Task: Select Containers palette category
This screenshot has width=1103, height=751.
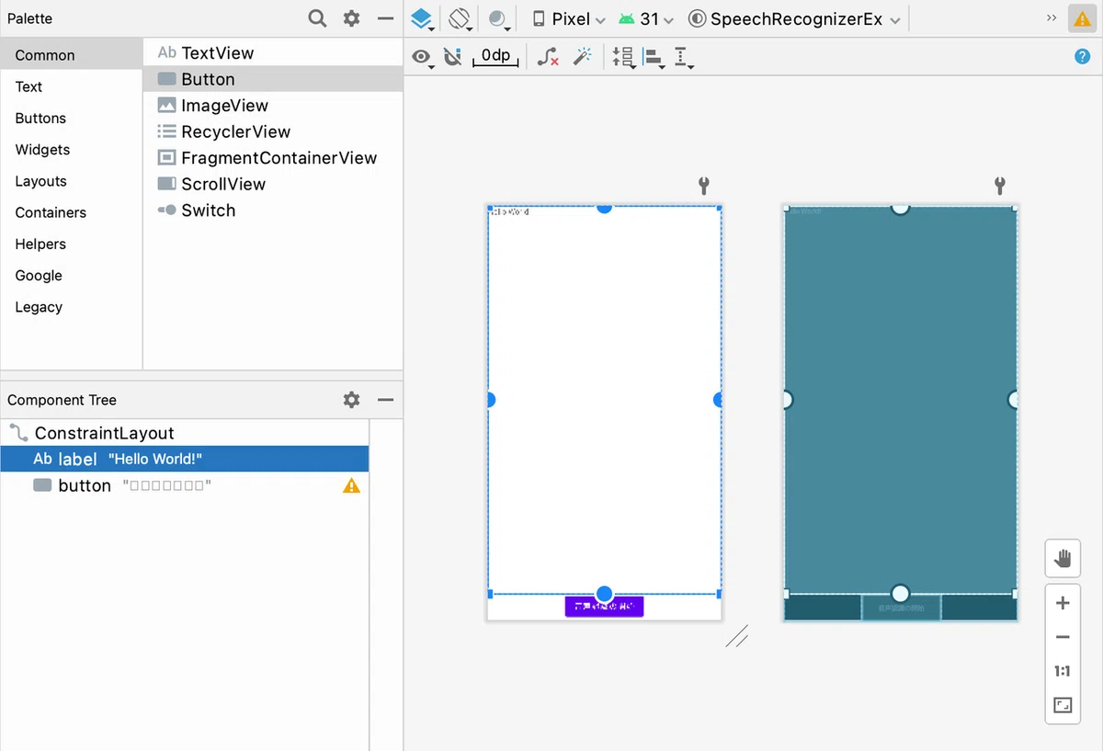Action: 72,212
